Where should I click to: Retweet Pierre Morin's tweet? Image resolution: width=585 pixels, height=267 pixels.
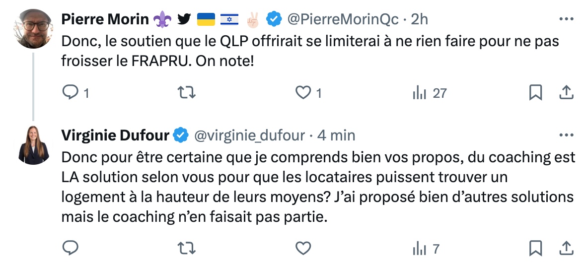[186, 92]
